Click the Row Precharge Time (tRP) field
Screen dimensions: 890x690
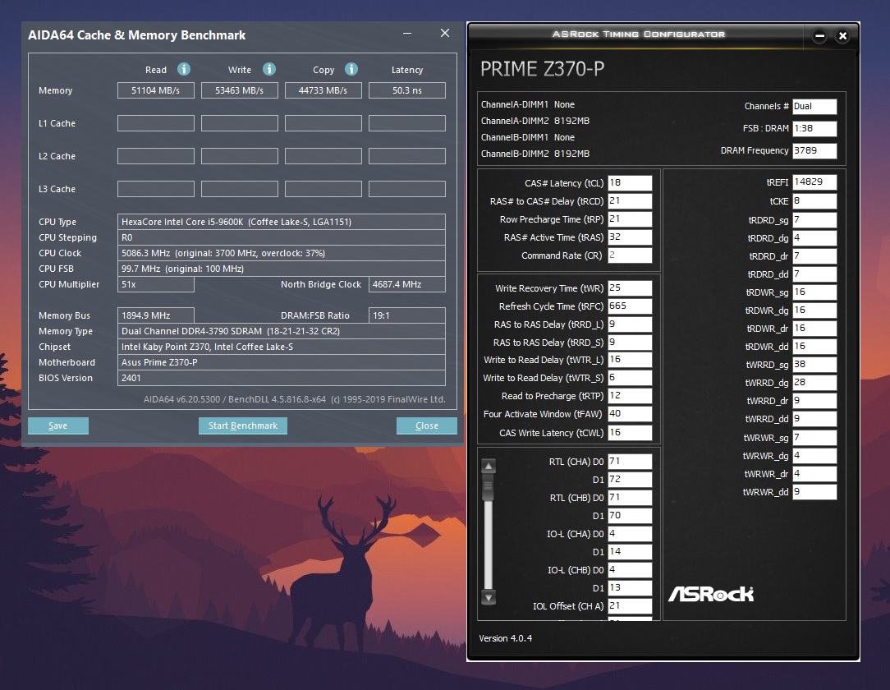630,219
